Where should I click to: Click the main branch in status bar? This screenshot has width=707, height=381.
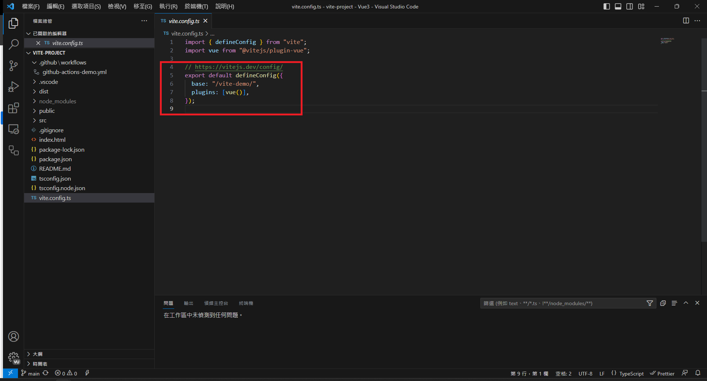point(30,373)
